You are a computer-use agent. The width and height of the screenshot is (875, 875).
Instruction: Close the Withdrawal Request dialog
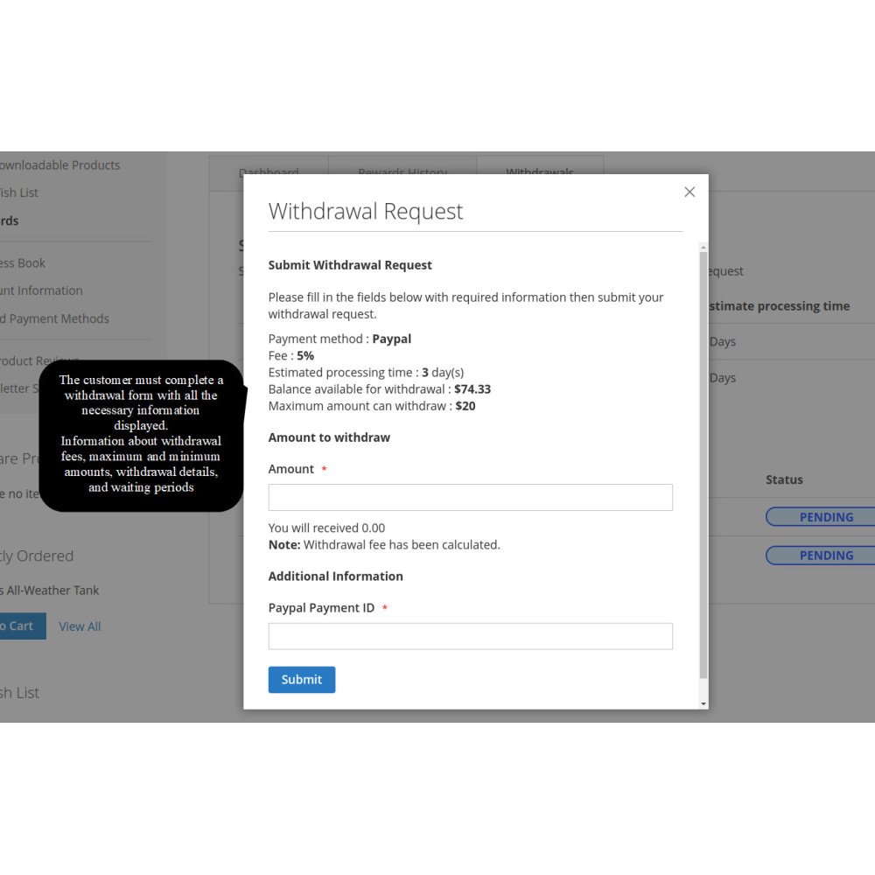tap(689, 192)
